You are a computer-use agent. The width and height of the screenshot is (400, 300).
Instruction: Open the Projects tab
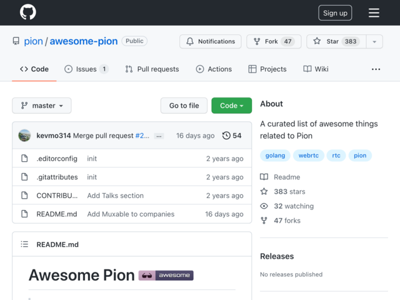pos(267,69)
